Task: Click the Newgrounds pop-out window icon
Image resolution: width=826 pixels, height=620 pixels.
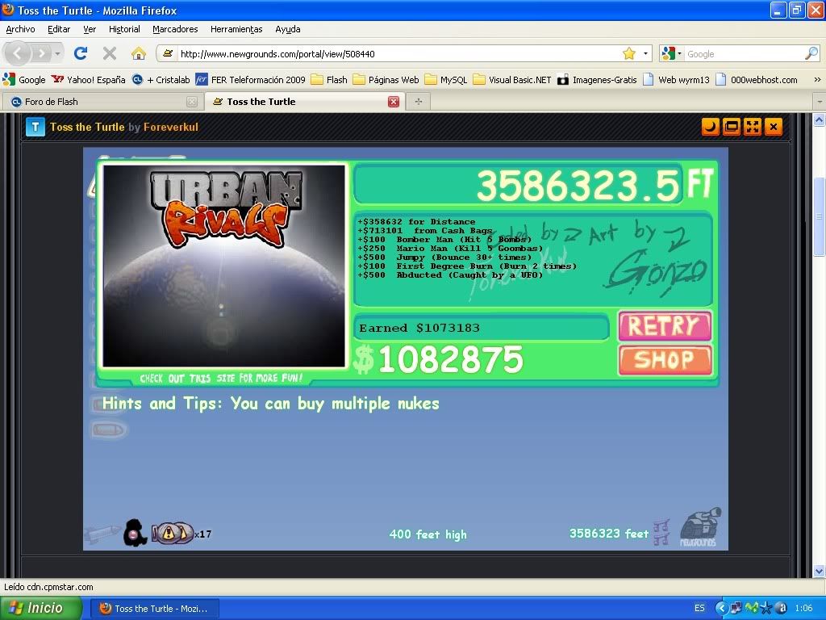Action: [x=731, y=127]
